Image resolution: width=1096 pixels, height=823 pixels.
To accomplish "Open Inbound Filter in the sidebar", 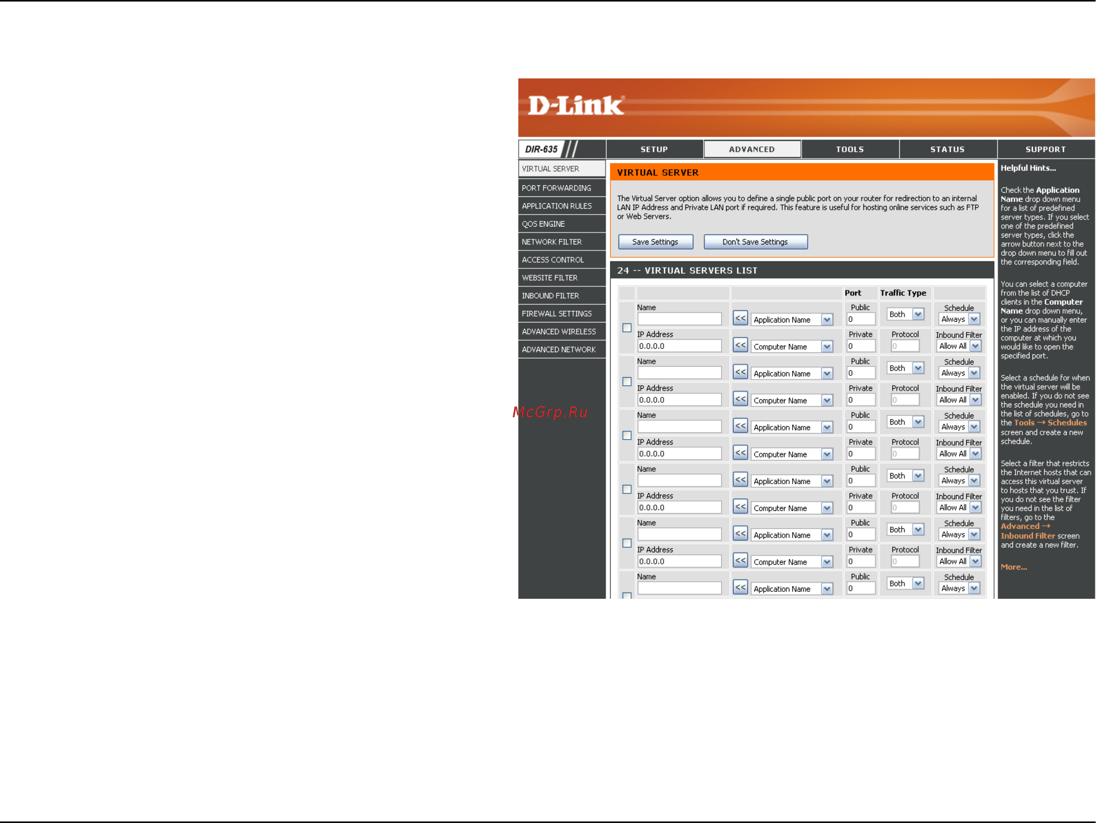I will (x=562, y=295).
